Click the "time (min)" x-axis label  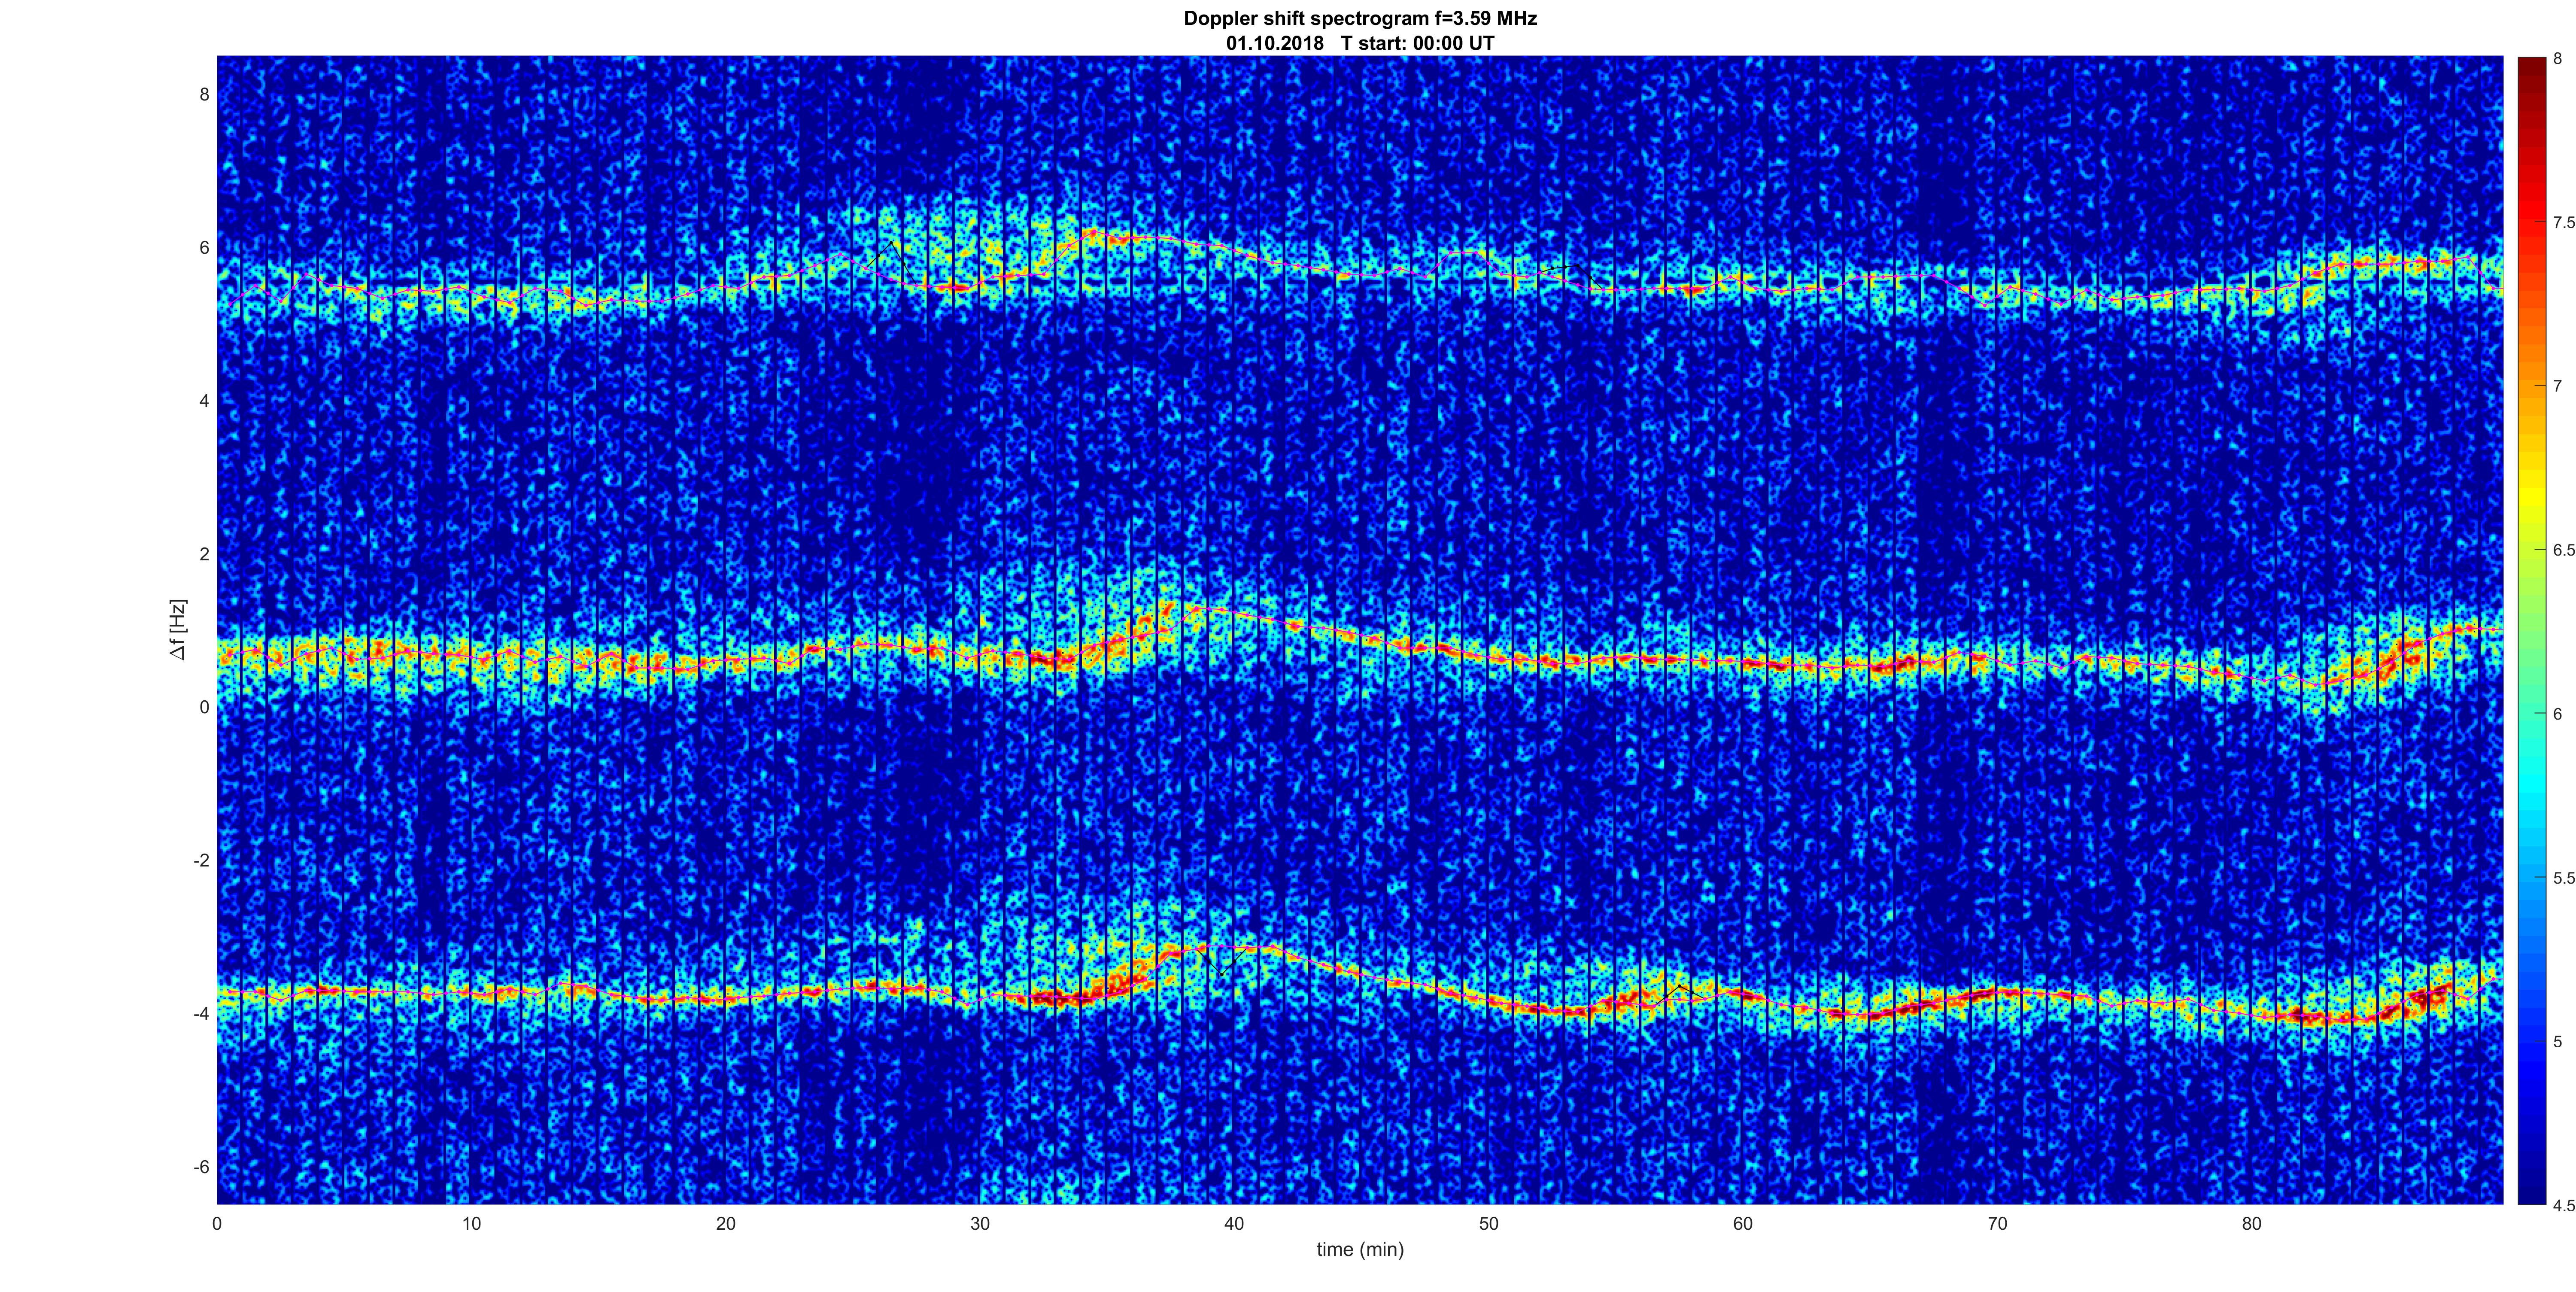click(1360, 1249)
